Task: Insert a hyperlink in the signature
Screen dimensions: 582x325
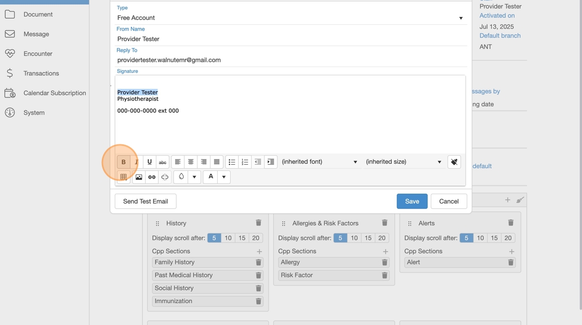Action: click(152, 177)
